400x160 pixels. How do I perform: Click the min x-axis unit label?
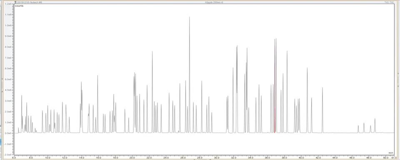click(390, 152)
